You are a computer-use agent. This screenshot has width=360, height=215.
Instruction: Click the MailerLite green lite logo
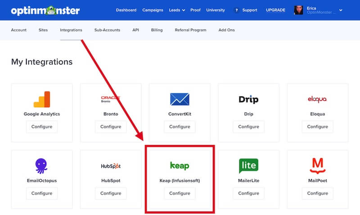click(249, 165)
